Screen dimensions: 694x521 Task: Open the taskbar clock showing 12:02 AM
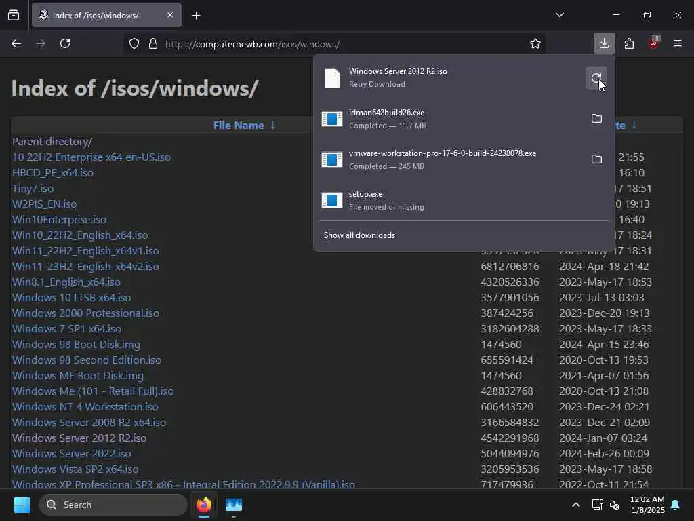(647, 505)
